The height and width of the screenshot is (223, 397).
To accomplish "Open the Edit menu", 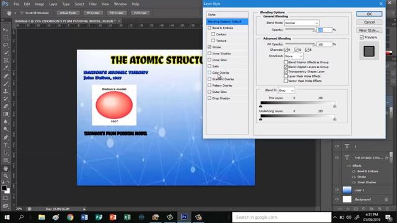I will (27, 4).
